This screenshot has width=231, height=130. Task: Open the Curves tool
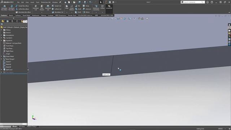[103, 7]
